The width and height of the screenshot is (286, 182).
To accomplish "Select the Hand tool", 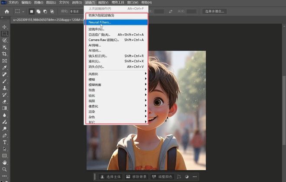I will click(4, 163).
